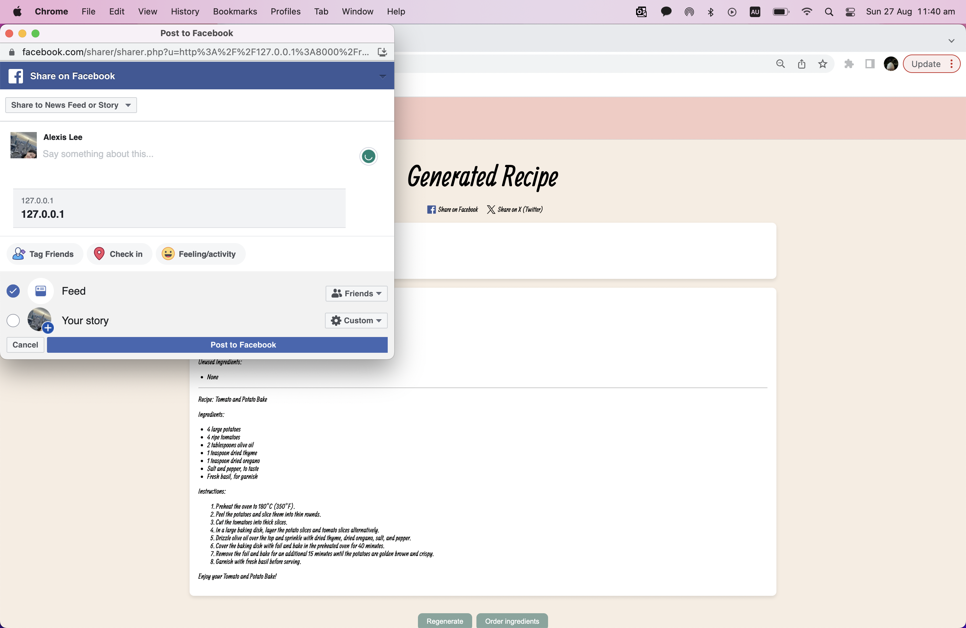
Task: Open the Friends audience dropdown
Action: pos(356,293)
